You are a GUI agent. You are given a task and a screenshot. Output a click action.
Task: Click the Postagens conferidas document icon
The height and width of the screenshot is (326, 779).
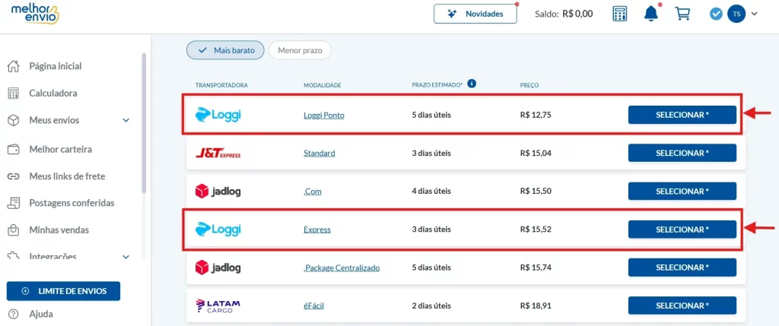[14, 203]
